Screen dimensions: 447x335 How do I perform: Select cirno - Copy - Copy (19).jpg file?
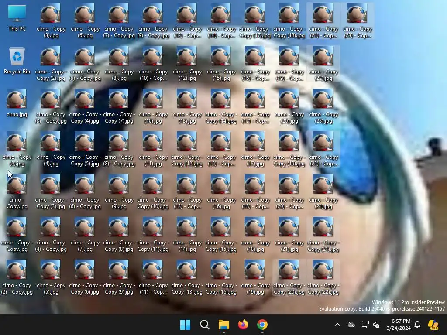[x=289, y=149]
